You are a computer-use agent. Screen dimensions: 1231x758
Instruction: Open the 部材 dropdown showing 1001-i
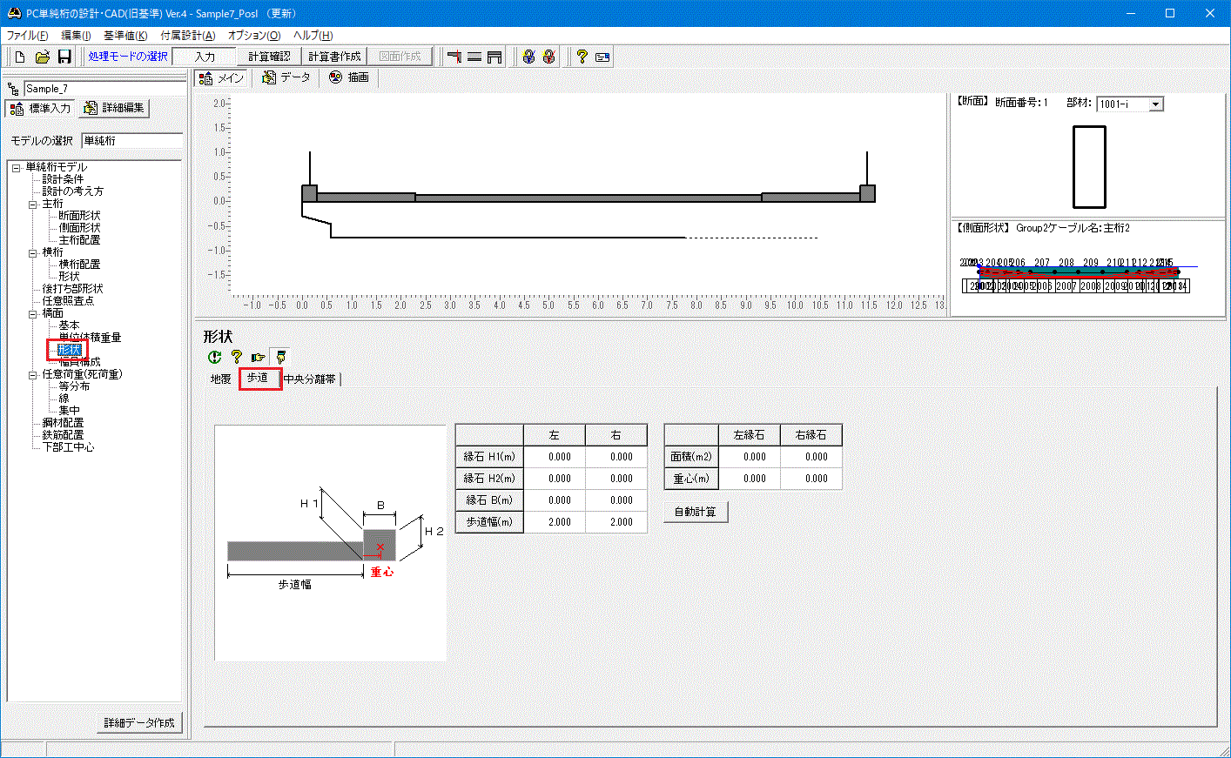tap(1155, 104)
